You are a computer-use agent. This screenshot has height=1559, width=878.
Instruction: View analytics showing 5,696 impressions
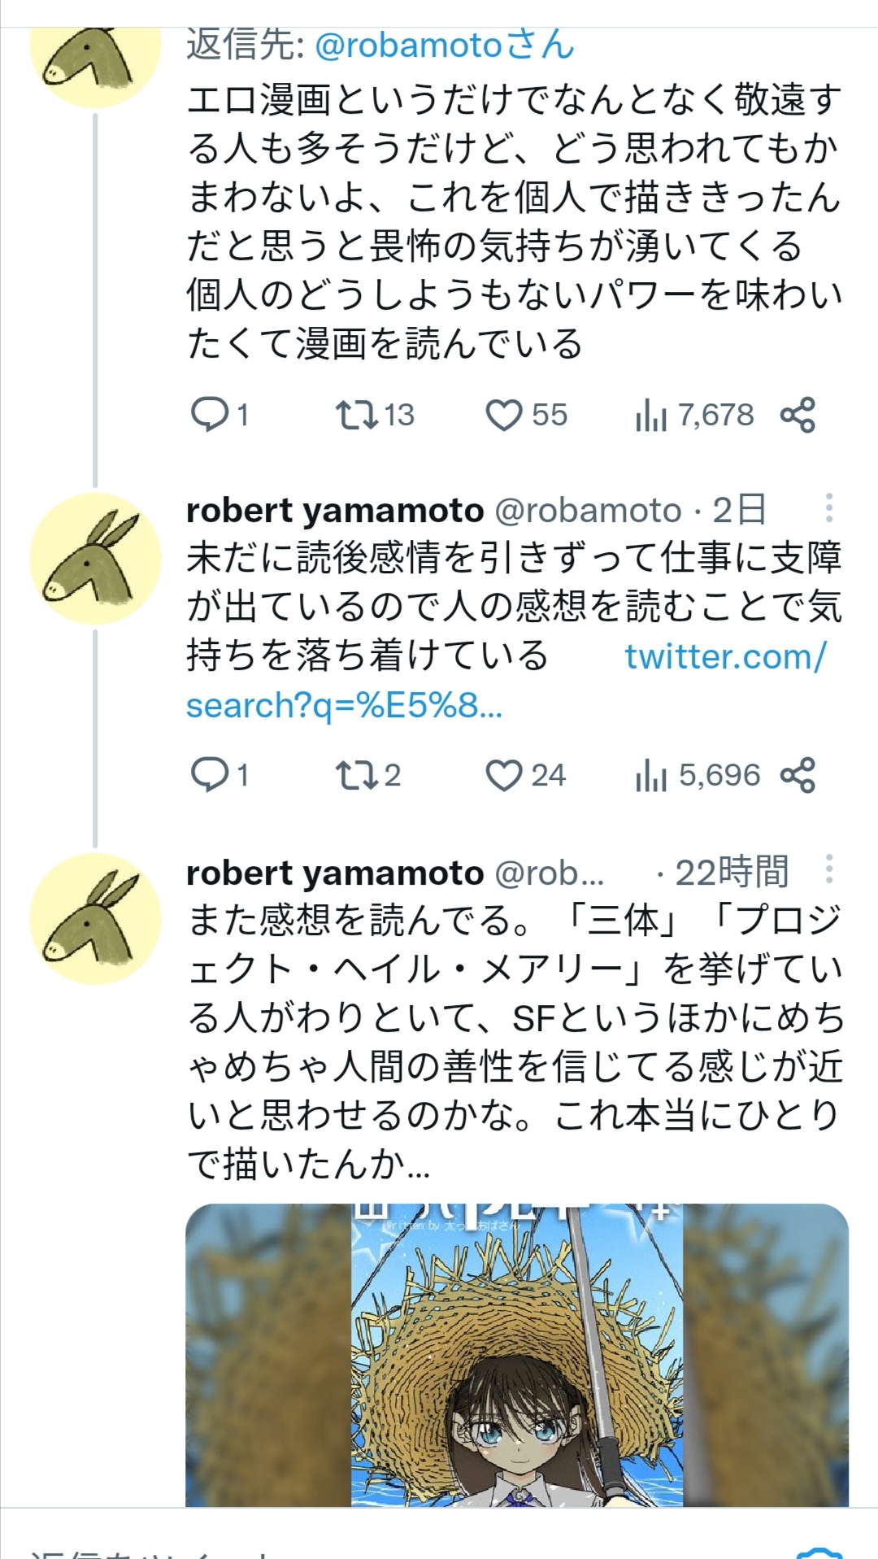698,775
